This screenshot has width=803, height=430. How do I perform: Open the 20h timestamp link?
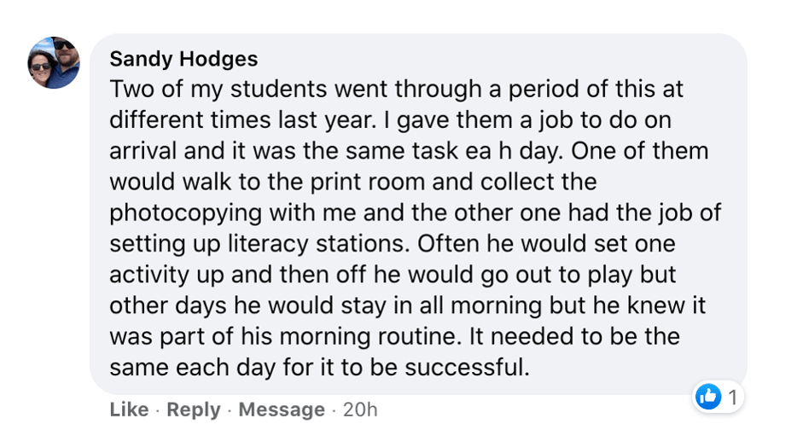coord(359,410)
